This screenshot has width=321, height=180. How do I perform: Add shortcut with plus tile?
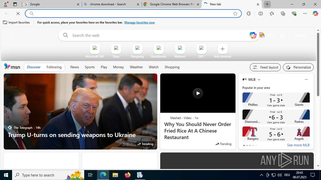(222, 51)
